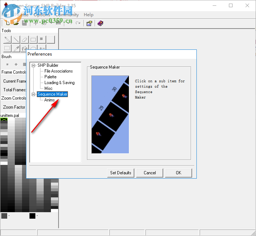Select the Line tool
This screenshot has height=236, width=256.
16,40
